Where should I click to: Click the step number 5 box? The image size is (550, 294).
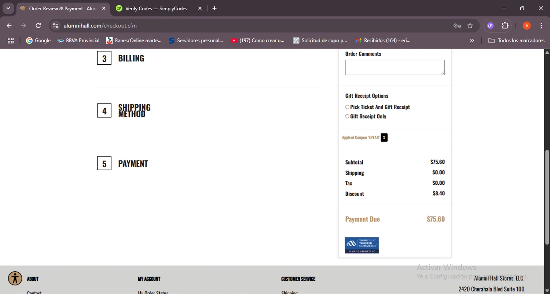coord(104,163)
